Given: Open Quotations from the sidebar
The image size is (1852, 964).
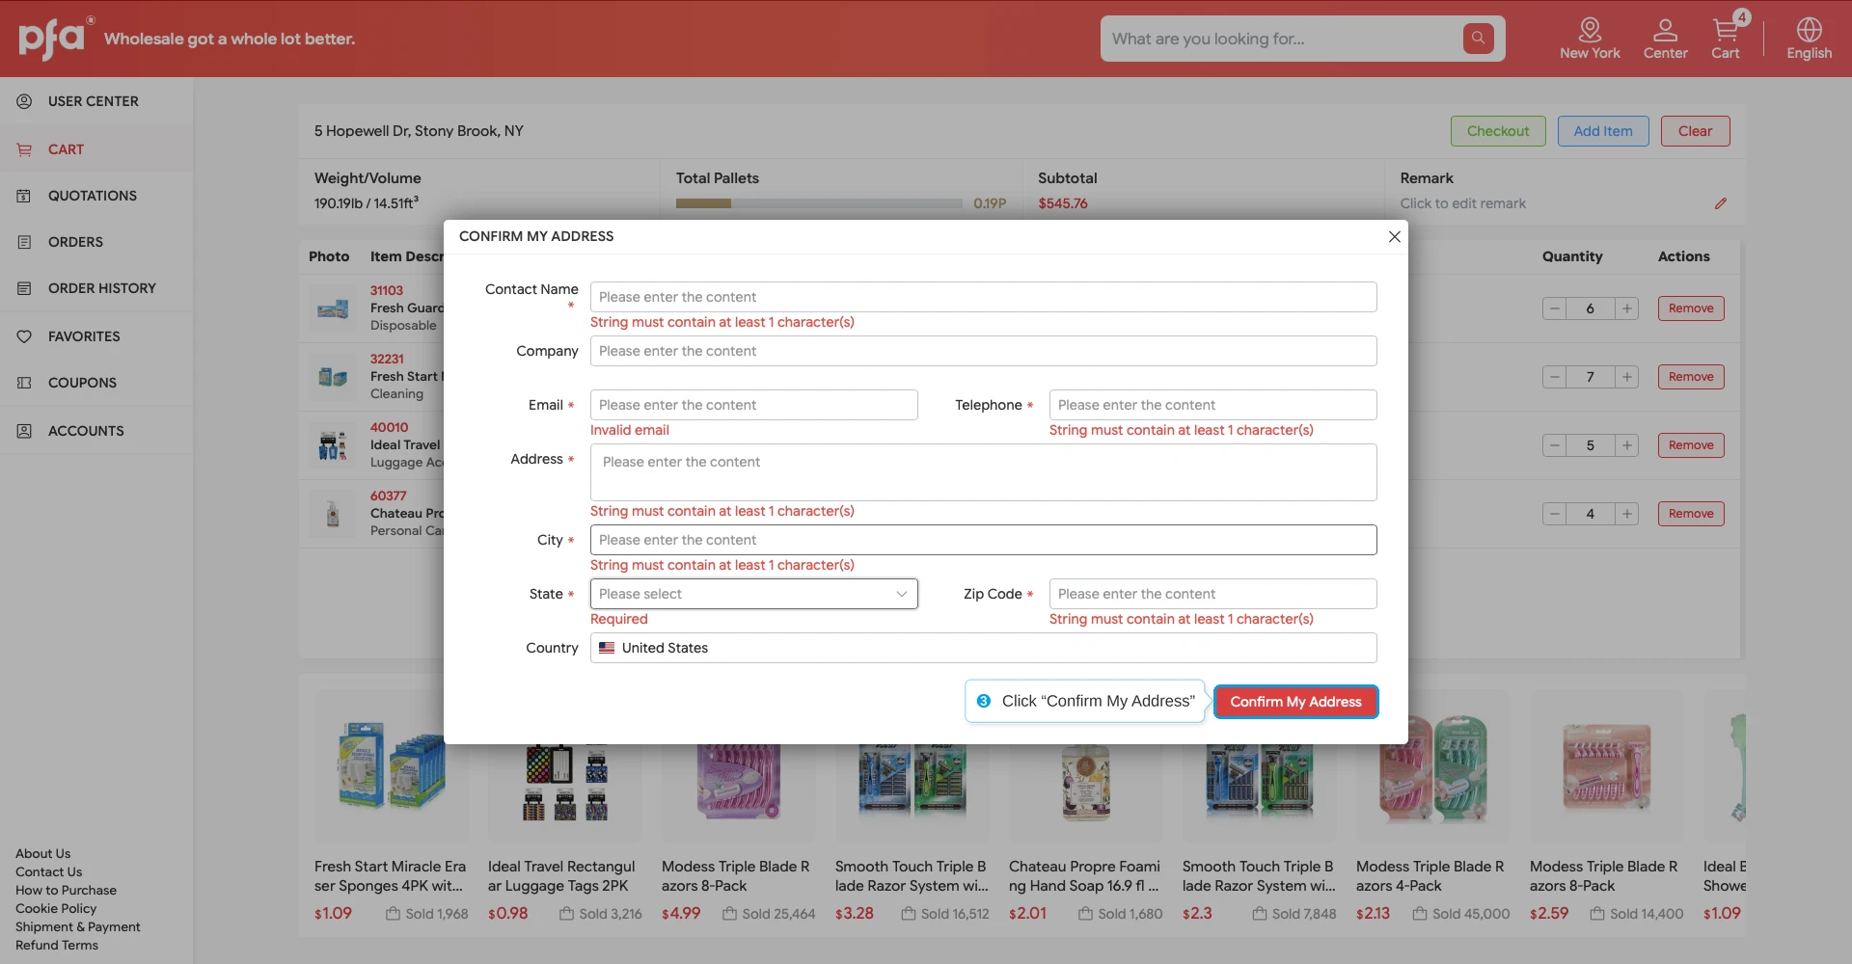Looking at the screenshot, I should pos(96,196).
